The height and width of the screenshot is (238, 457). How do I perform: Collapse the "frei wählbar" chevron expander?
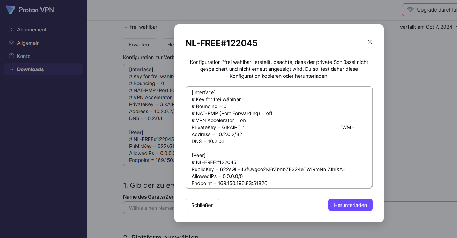tap(126, 27)
